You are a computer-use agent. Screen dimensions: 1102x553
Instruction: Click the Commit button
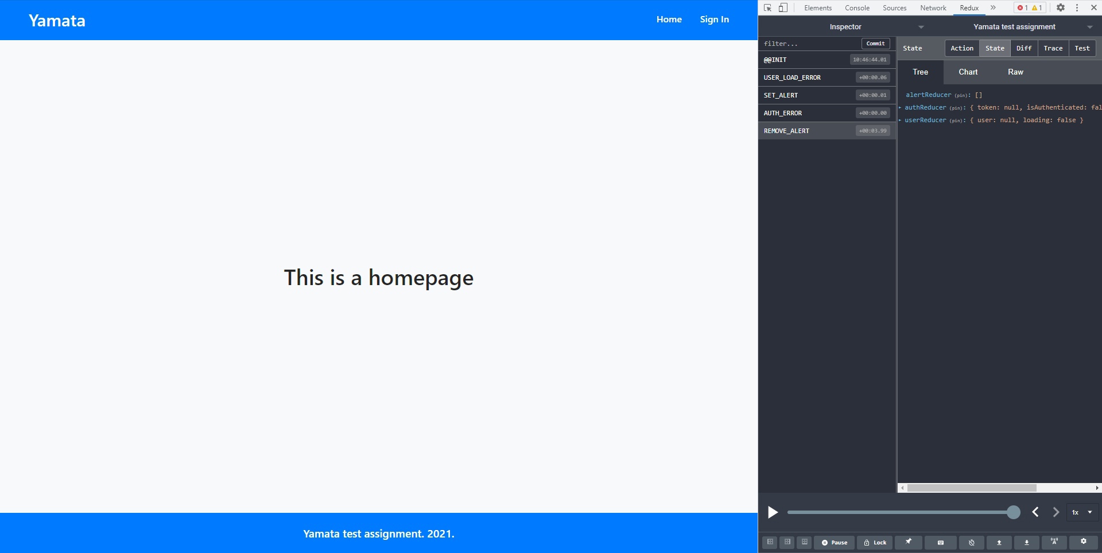[876, 44]
